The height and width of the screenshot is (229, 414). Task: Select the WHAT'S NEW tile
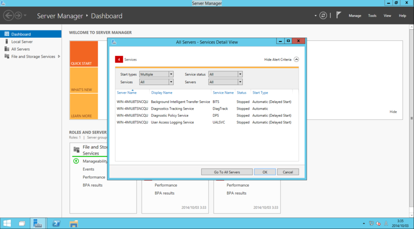click(84, 80)
